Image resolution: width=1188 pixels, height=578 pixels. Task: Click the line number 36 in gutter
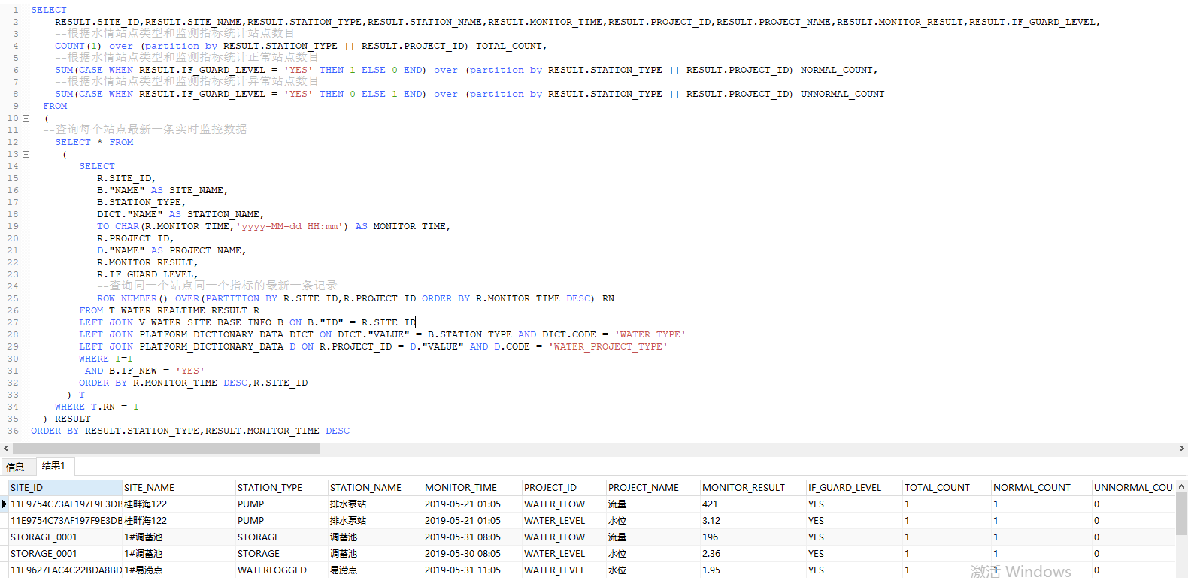click(13, 431)
